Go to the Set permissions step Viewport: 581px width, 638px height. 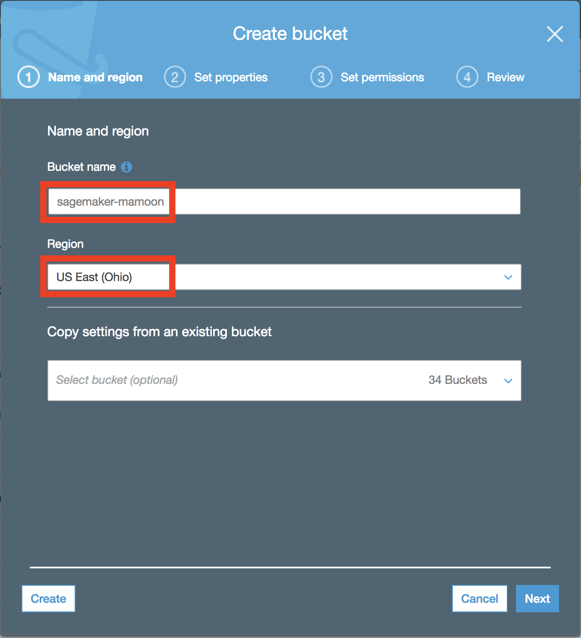(x=382, y=78)
